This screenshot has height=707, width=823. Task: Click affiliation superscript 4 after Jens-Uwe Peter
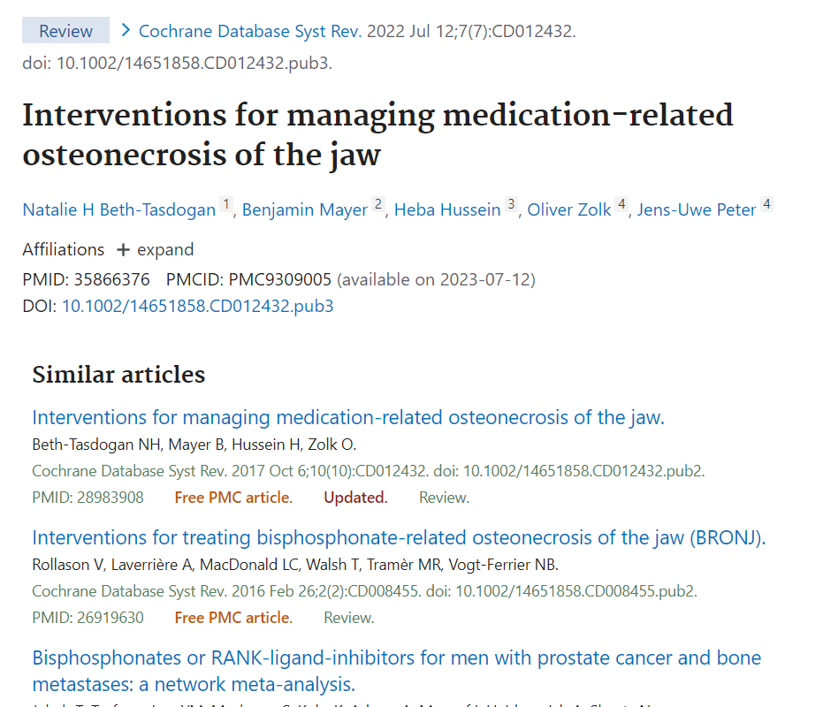click(766, 206)
